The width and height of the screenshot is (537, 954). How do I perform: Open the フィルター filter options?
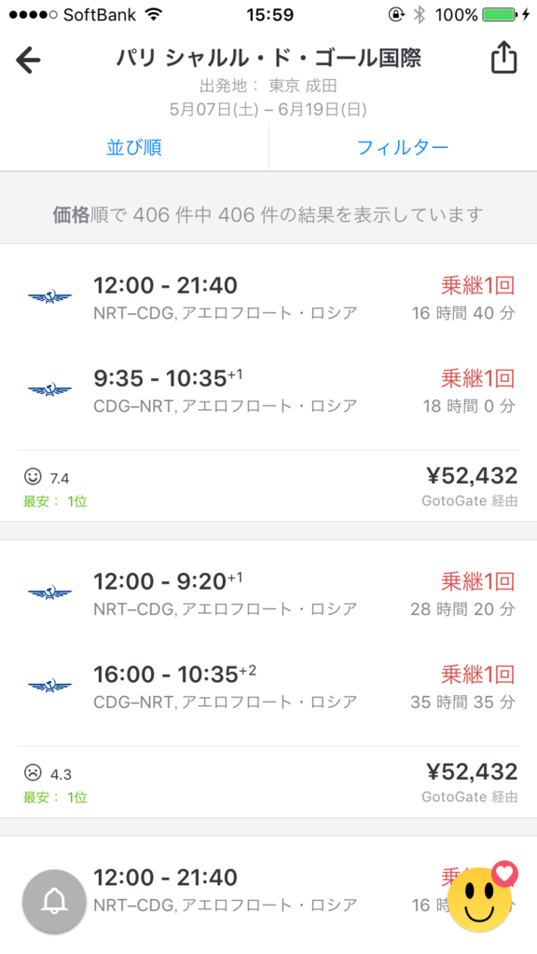tap(403, 147)
